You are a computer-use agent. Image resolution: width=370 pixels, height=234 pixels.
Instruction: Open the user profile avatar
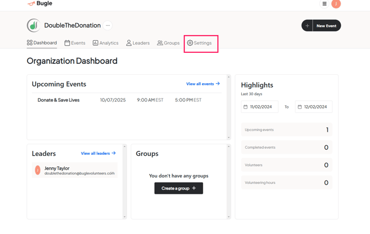(336, 4)
